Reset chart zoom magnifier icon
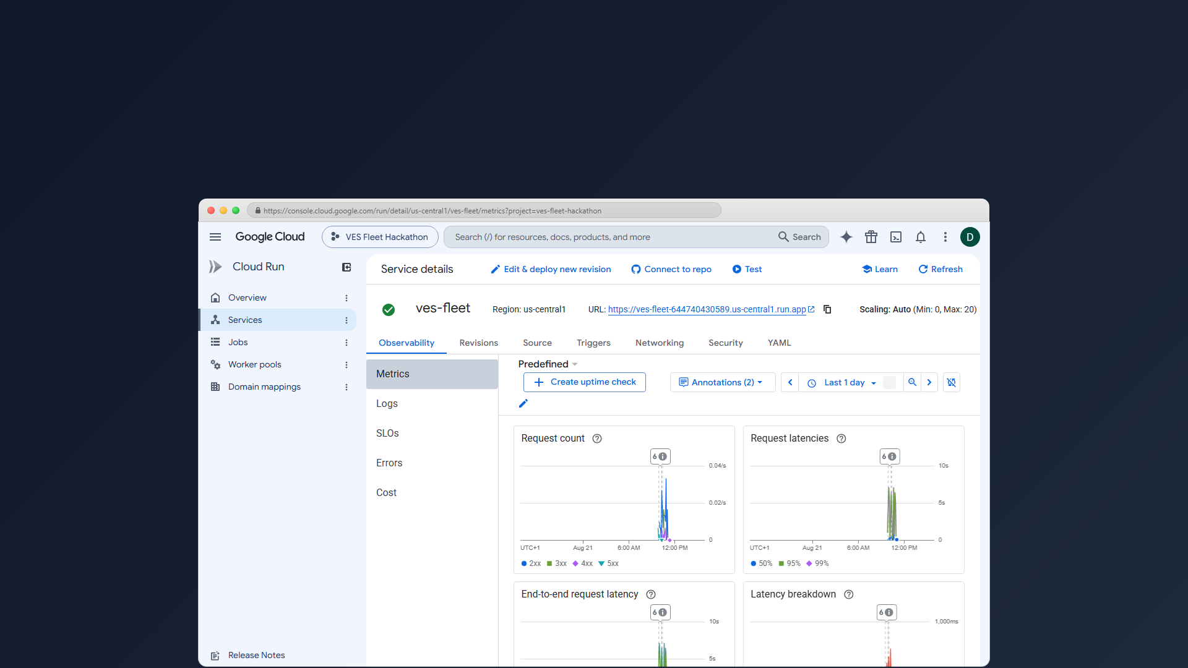This screenshot has width=1188, height=668. point(912,382)
